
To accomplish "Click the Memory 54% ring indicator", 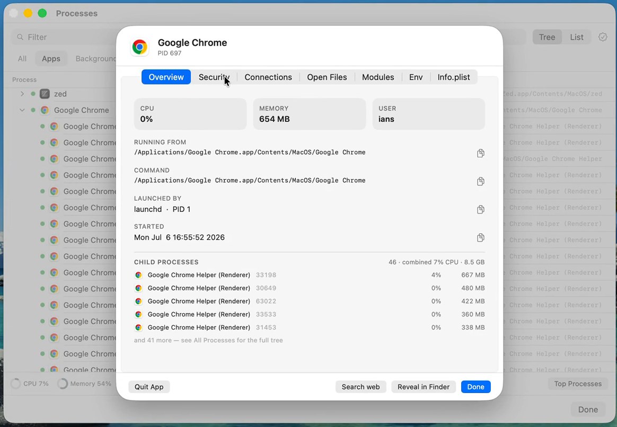I will tap(62, 384).
